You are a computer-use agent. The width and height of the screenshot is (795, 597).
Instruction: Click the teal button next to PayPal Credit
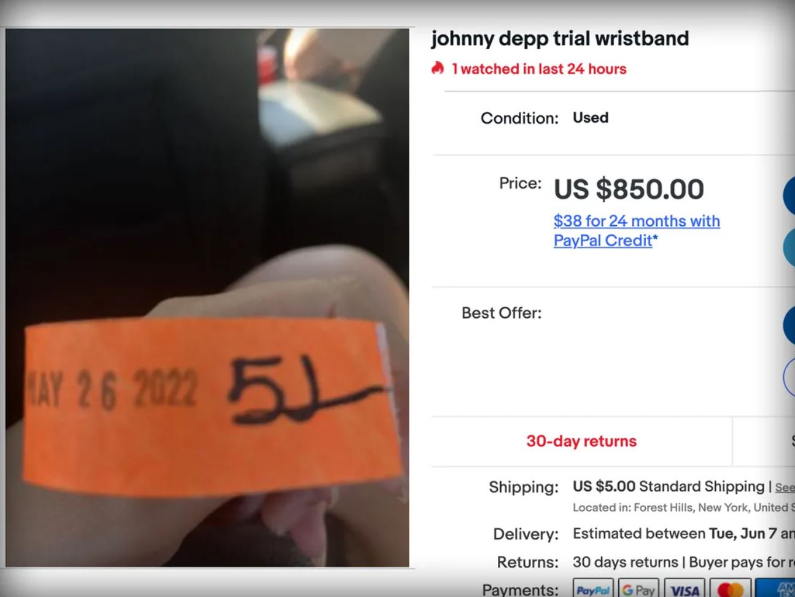789,247
